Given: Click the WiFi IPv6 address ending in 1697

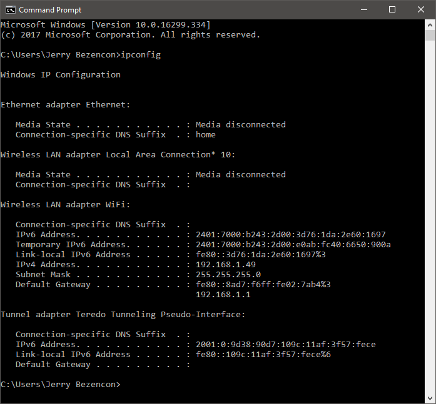Looking at the screenshot, I should tap(291, 234).
